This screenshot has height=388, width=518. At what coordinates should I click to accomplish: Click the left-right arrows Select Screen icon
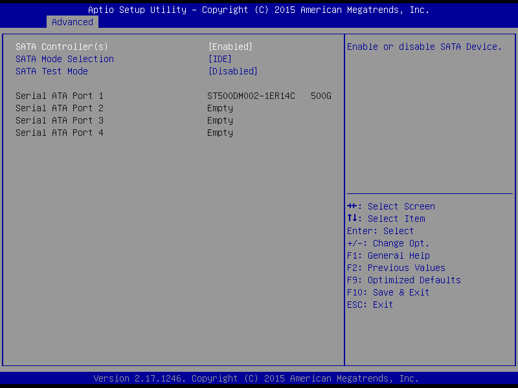[352, 206]
